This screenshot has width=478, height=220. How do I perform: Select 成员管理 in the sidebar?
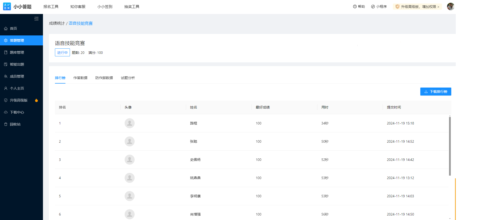(17, 76)
